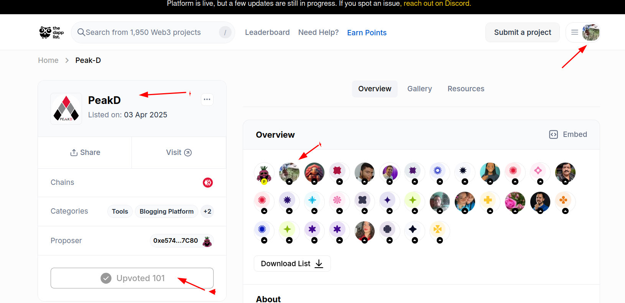View the red-haired woman voter avatar

(365, 232)
